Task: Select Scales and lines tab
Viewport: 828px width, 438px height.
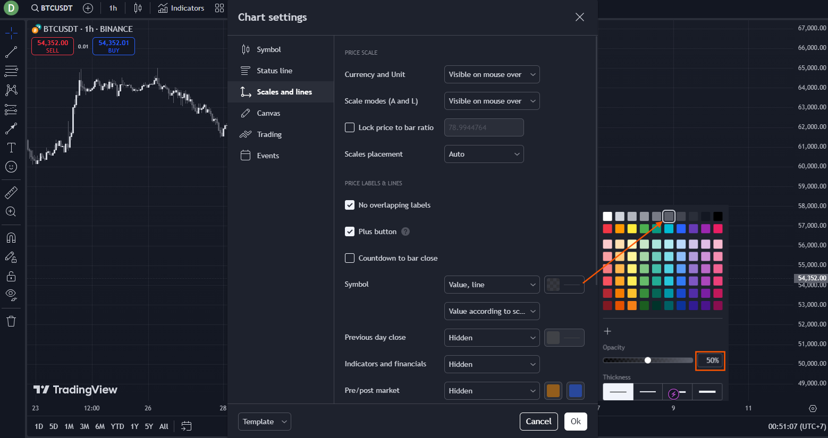Action: 281,92
